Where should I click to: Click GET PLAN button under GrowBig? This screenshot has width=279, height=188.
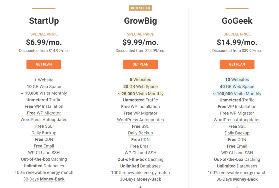[140, 64]
